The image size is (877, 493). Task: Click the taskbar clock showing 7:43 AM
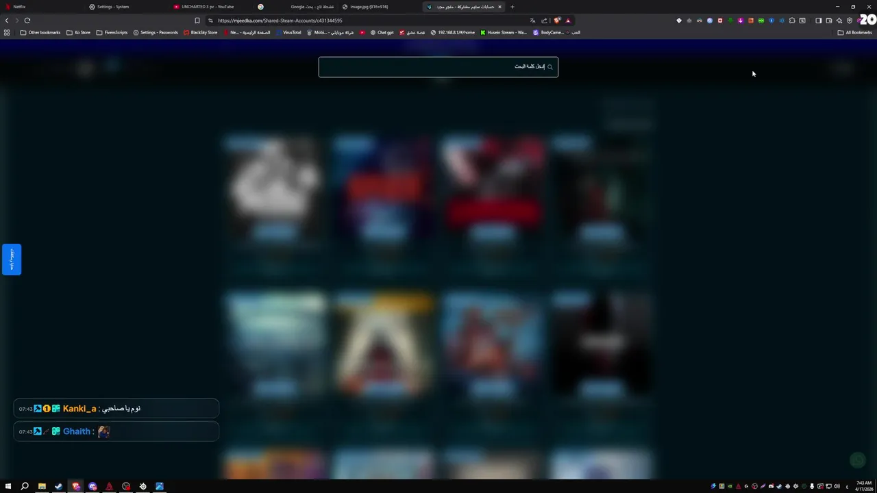point(863,486)
